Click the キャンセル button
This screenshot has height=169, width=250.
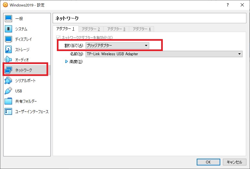pos(234,162)
